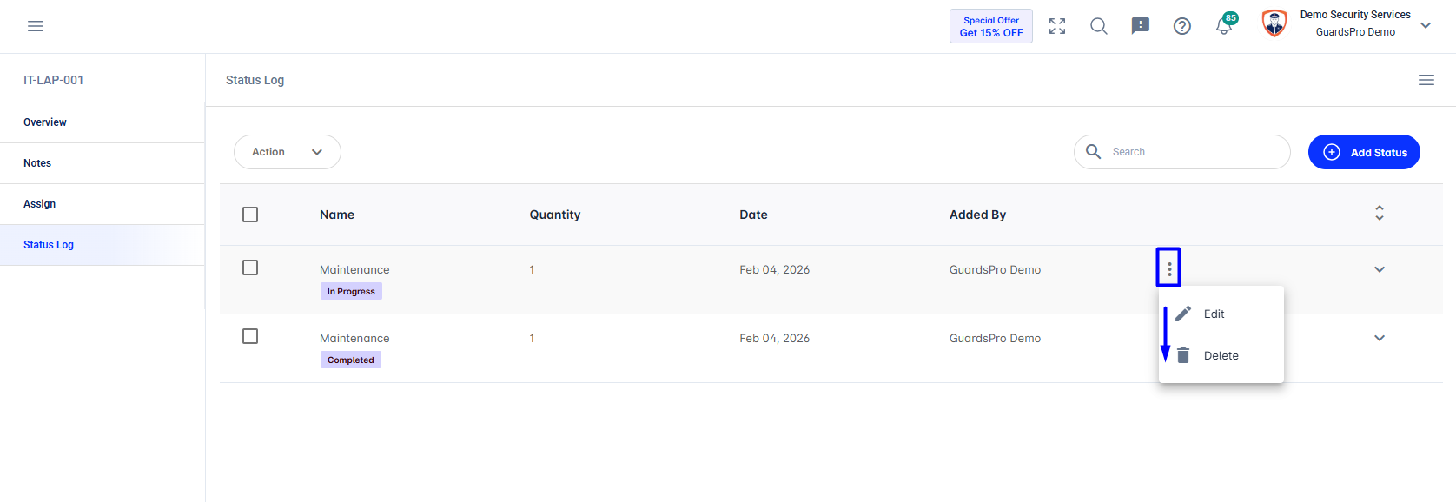Open the Action dropdown
The height and width of the screenshot is (502, 1456).
288,152
